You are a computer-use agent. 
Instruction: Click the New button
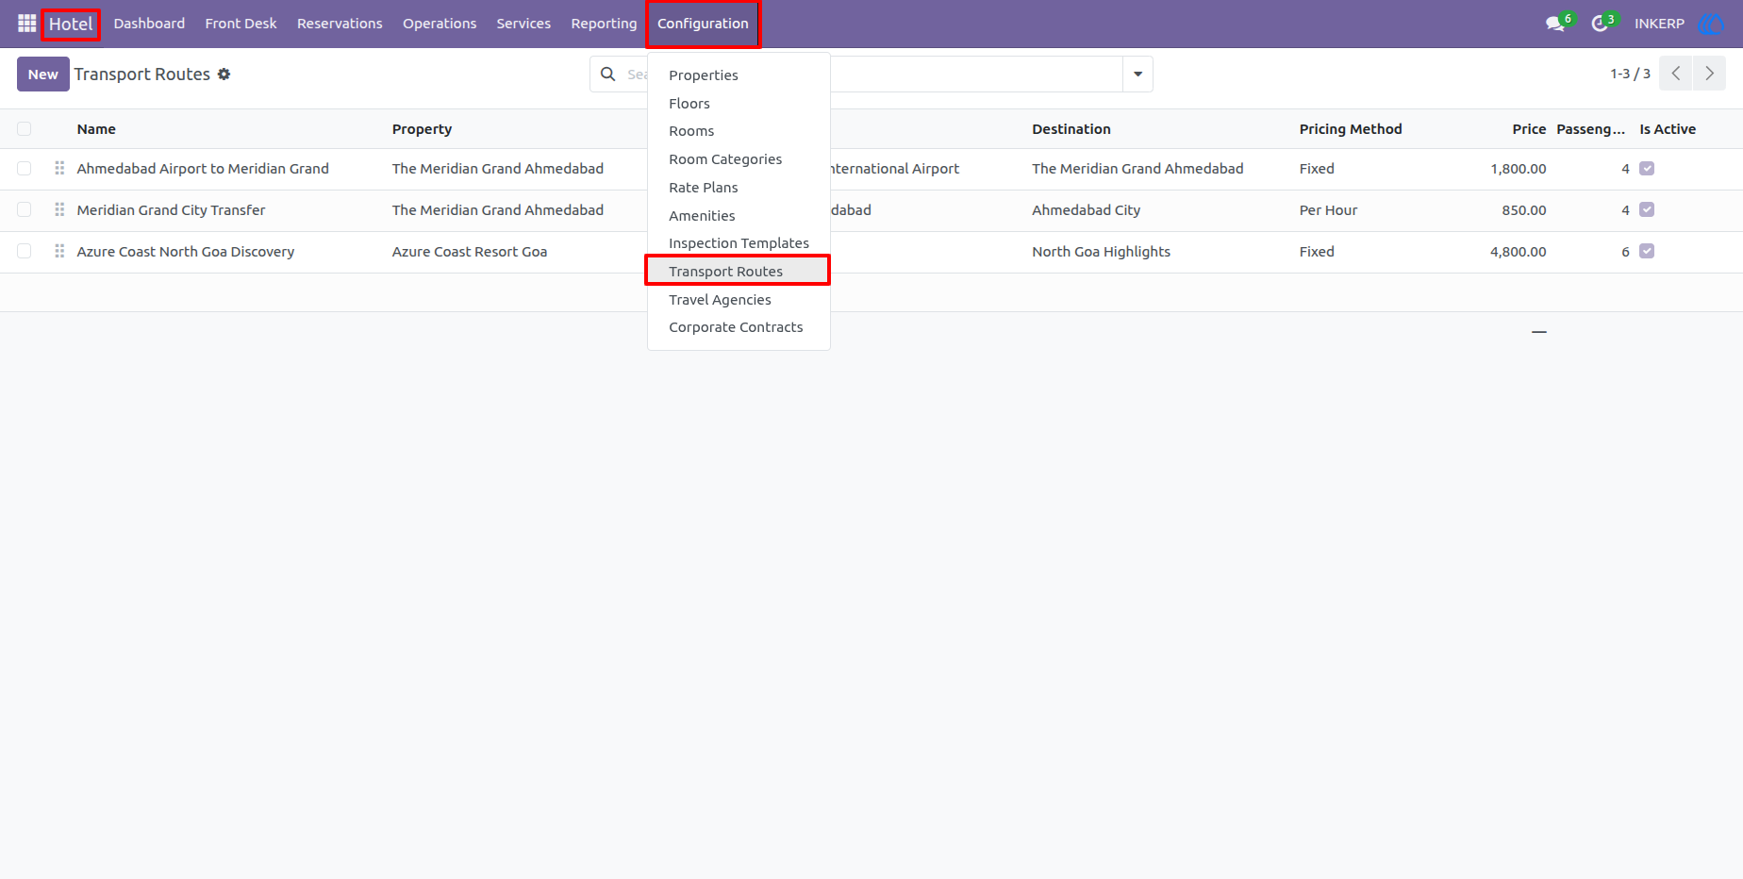pyautogui.click(x=42, y=74)
